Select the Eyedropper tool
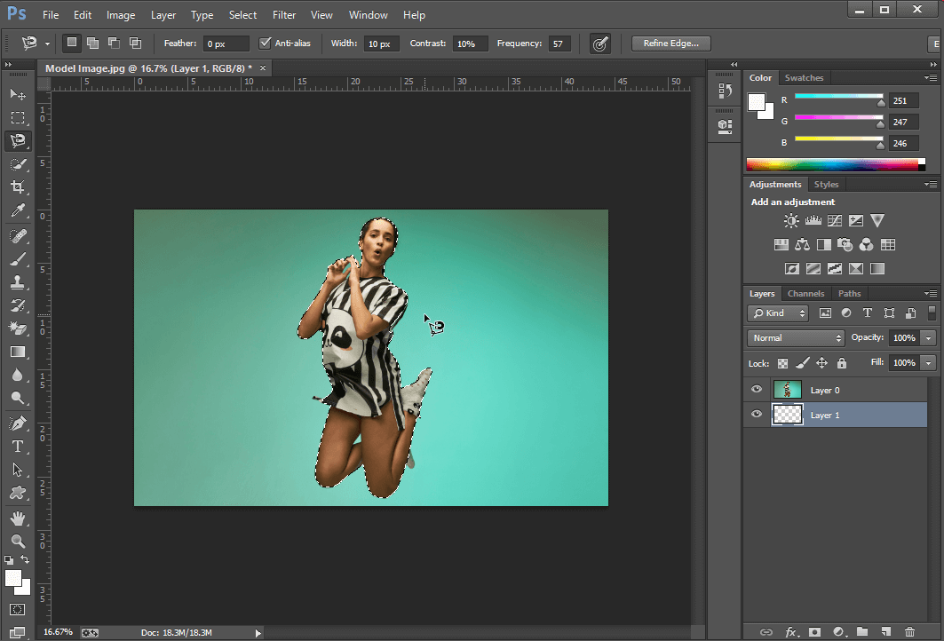The image size is (944, 641). (x=17, y=211)
